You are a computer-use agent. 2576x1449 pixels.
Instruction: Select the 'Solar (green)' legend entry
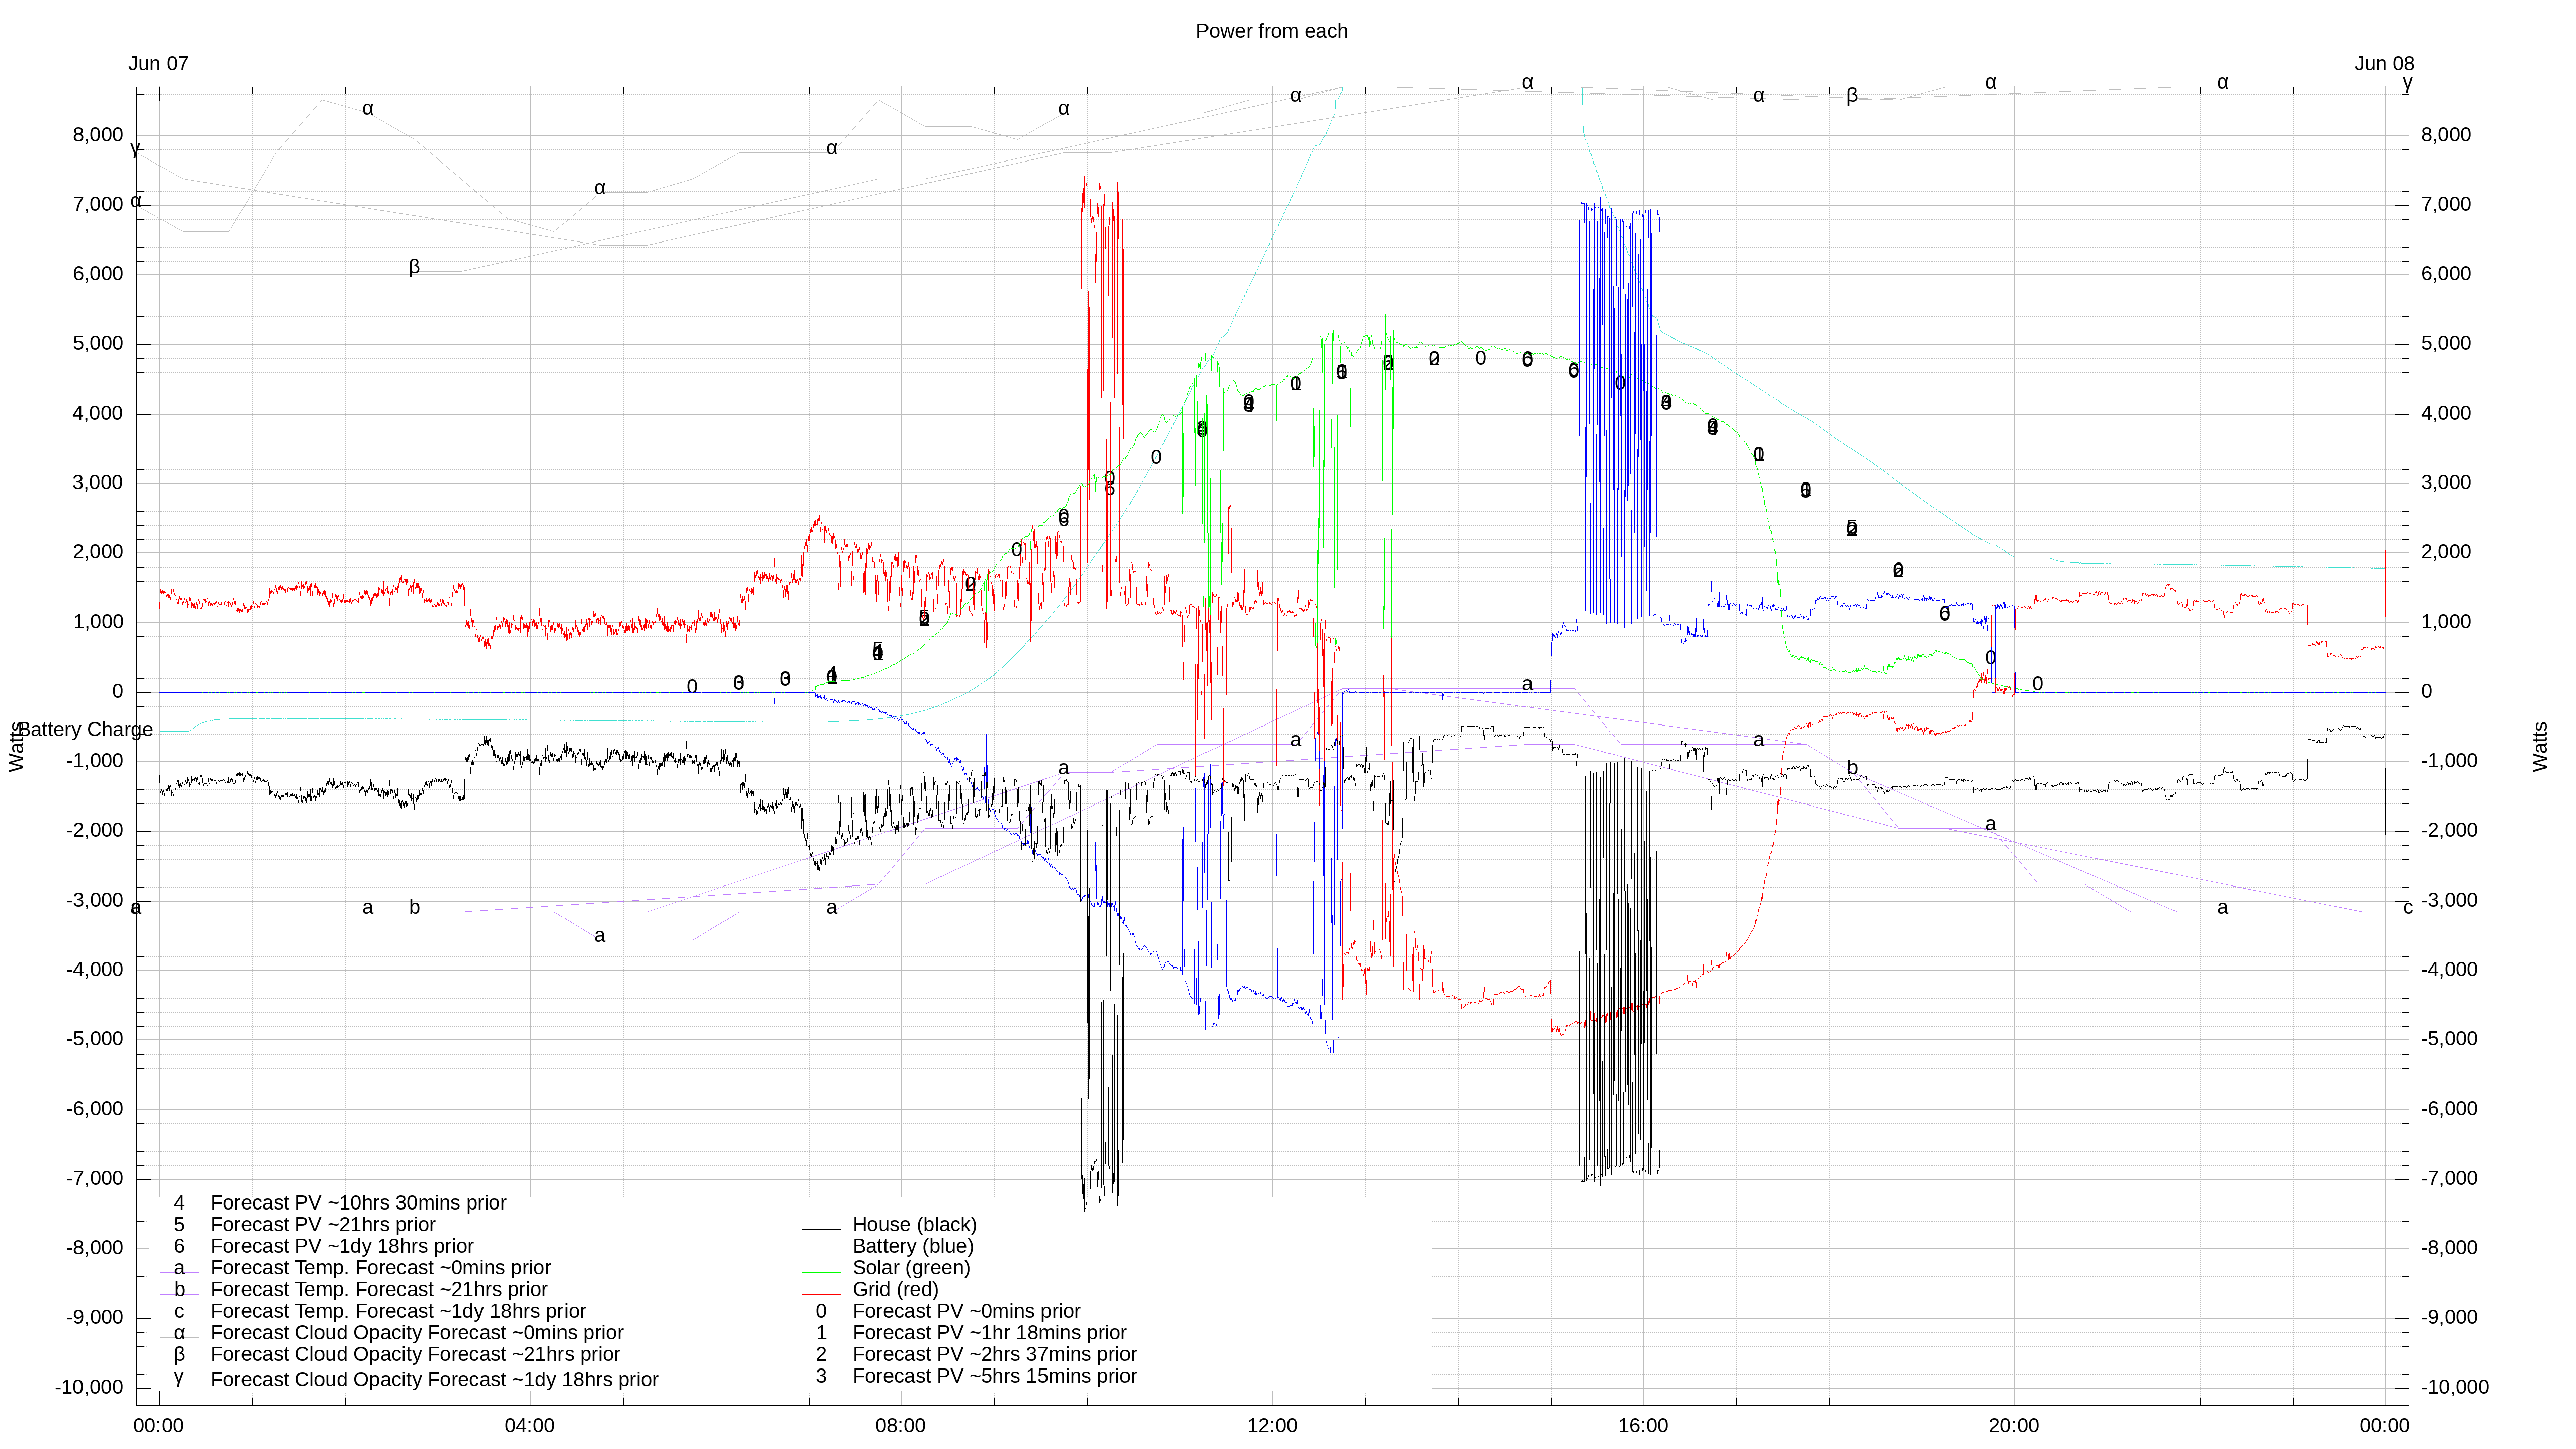[911, 1267]
